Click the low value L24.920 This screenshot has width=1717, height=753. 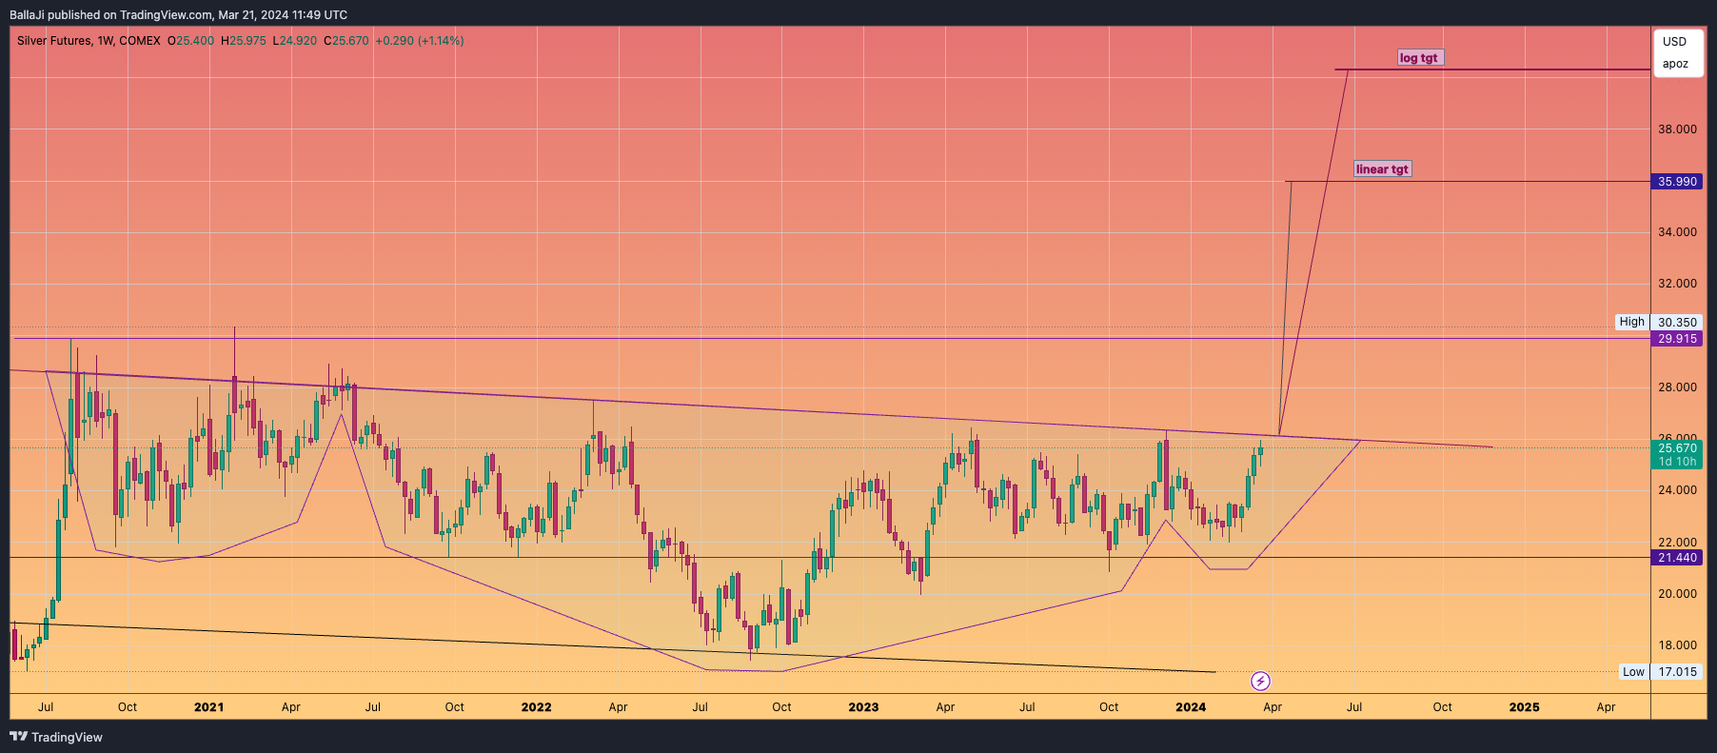pos(295,41)
